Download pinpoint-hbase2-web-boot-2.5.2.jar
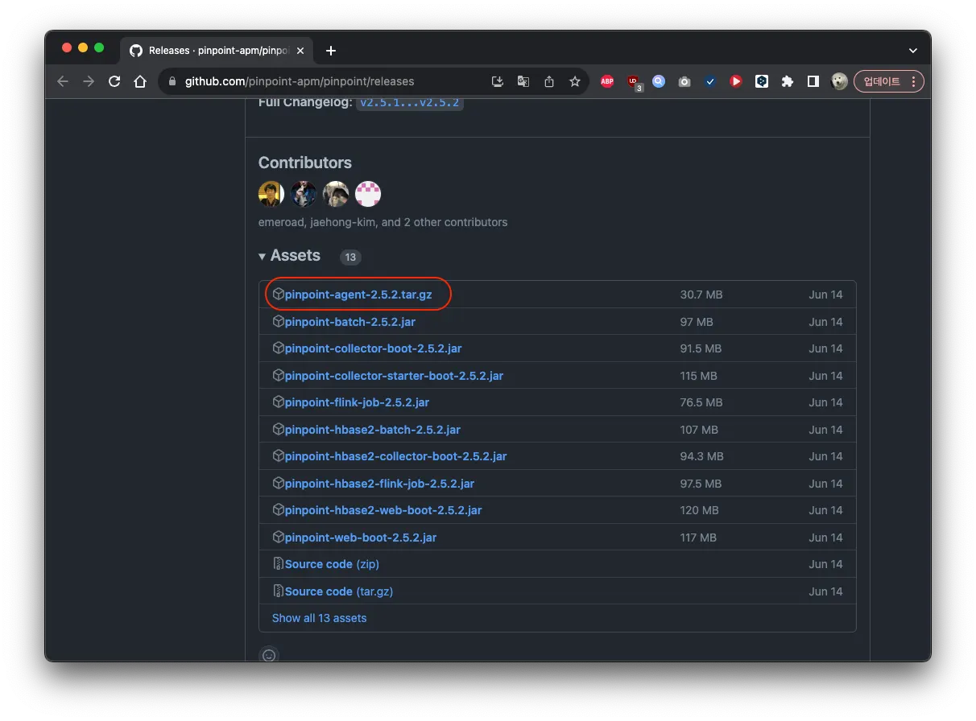976x721 pixels. tap(383, 510)
